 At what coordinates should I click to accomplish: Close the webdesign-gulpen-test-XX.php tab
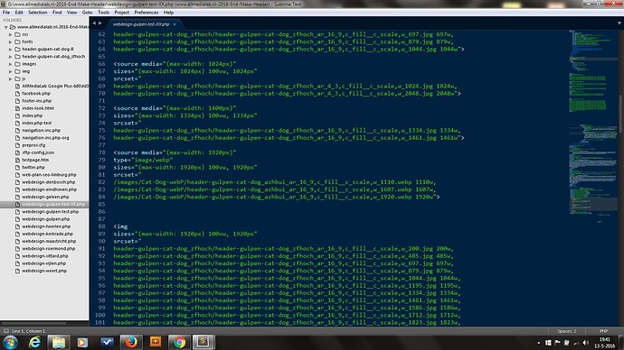(175, 24)
